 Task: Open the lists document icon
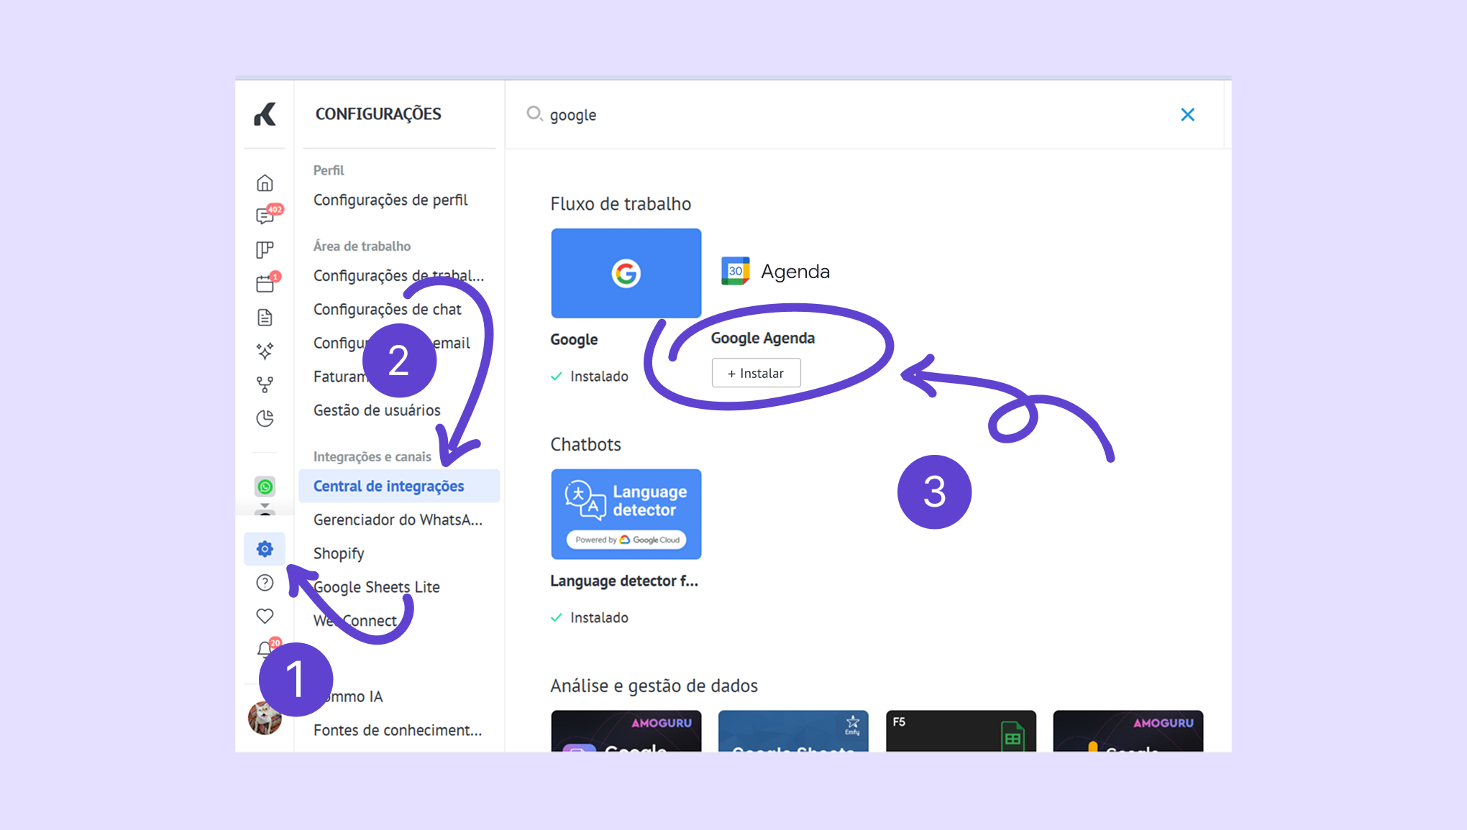[x=265, y=317]
